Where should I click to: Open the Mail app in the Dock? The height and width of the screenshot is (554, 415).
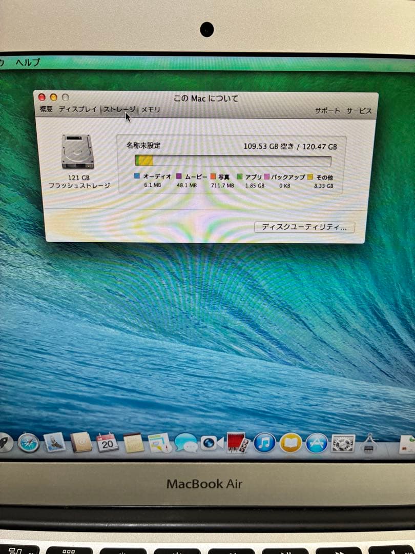54,444
